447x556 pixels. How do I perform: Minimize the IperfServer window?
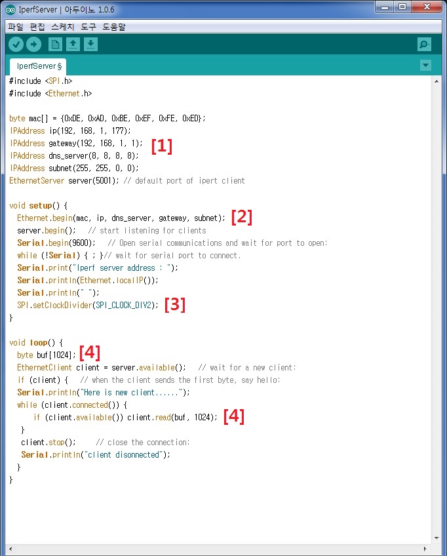point(385,7)
